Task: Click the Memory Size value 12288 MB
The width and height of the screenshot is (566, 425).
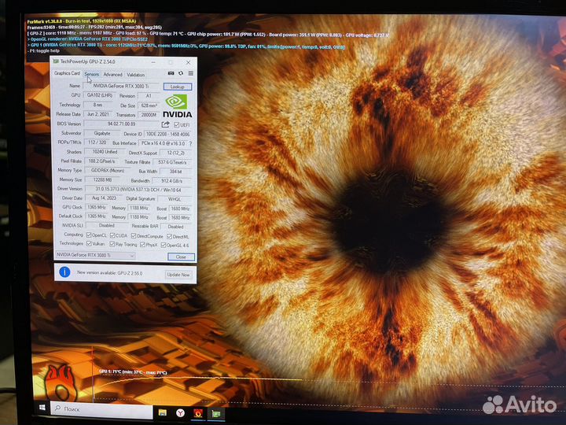Action: (x=102, y=179)
